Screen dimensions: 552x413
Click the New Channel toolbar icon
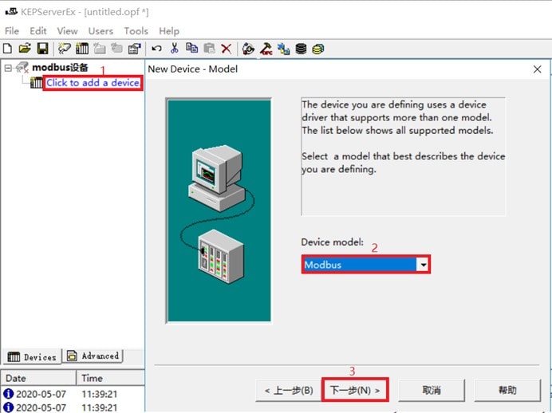(x=65, y=48)
